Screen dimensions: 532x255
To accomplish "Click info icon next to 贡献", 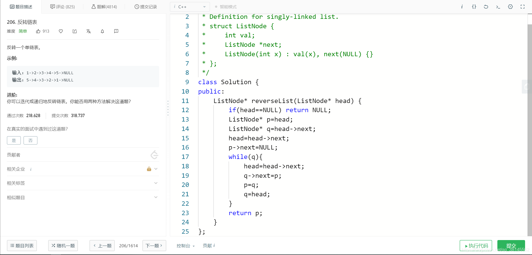I will [214, 246].
